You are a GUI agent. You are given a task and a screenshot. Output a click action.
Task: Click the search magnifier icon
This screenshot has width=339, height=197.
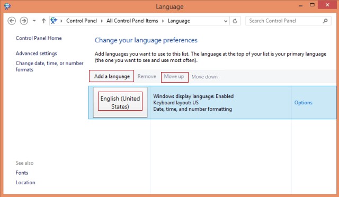325,21
